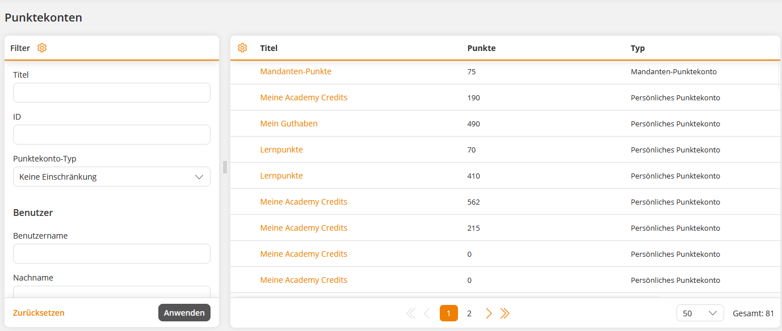782x331 pixels.
Task: Open the table column settings gear
Action: [x=242, y=48]
